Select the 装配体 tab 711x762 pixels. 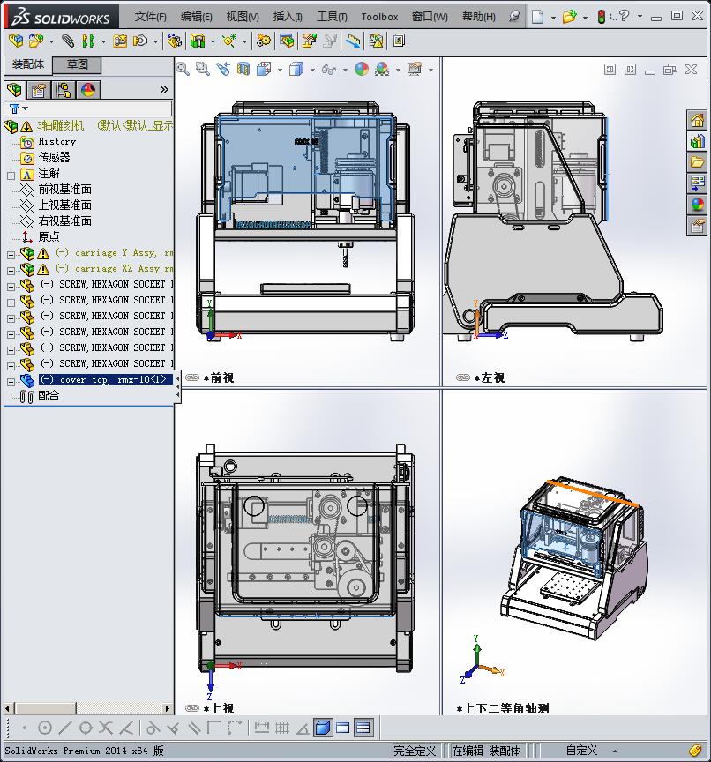pyautogui.click(x=28, y=64)
